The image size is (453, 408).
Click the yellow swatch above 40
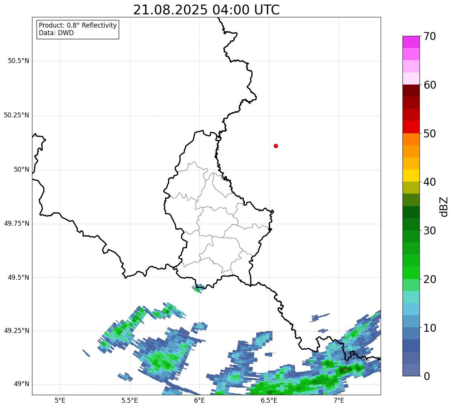411,176
